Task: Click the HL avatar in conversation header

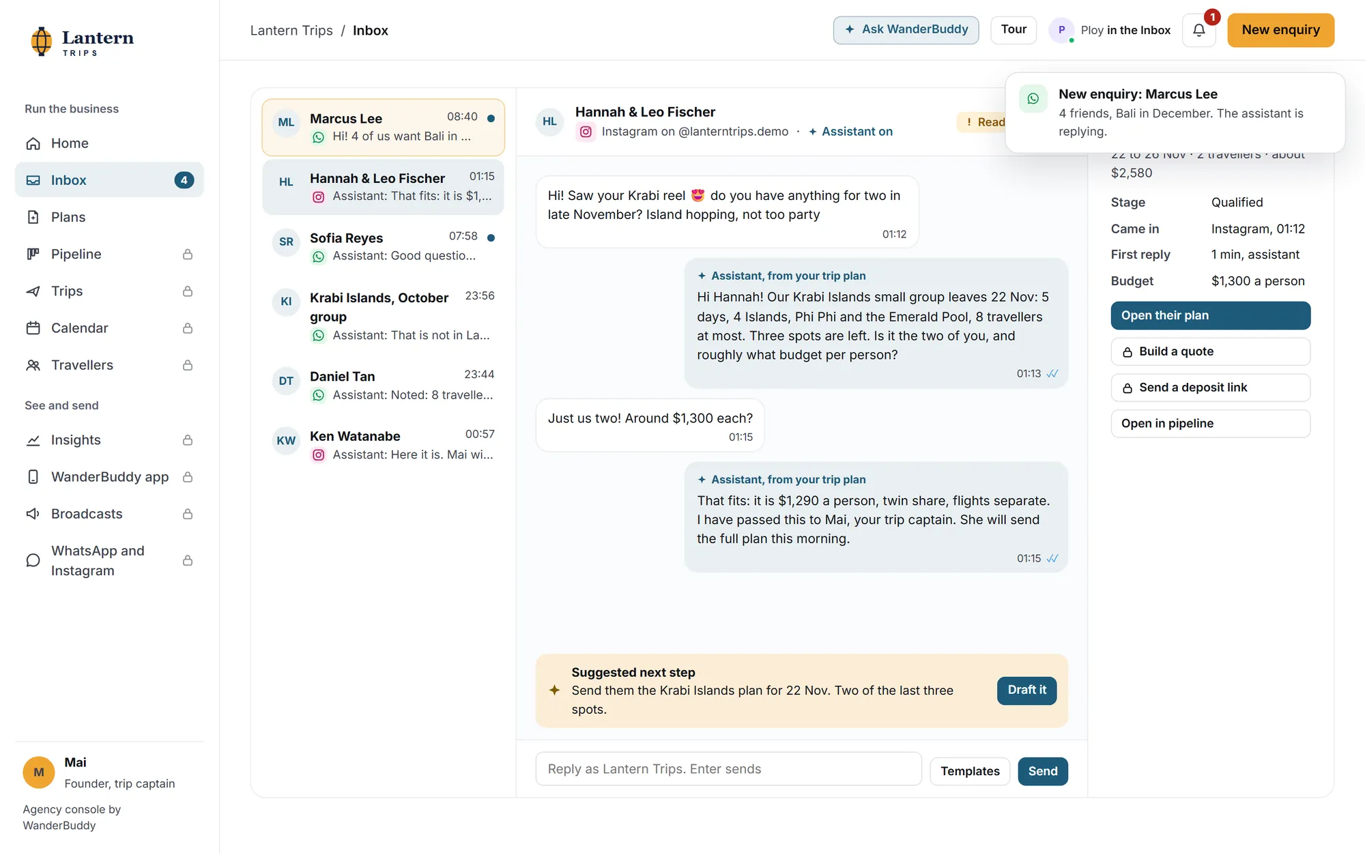Action: coord(549,121)
